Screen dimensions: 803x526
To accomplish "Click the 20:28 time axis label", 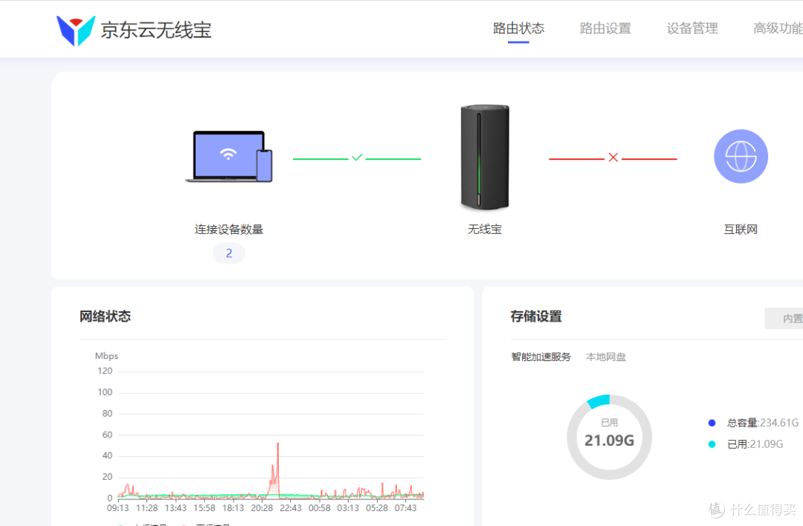I will point(262,508).
